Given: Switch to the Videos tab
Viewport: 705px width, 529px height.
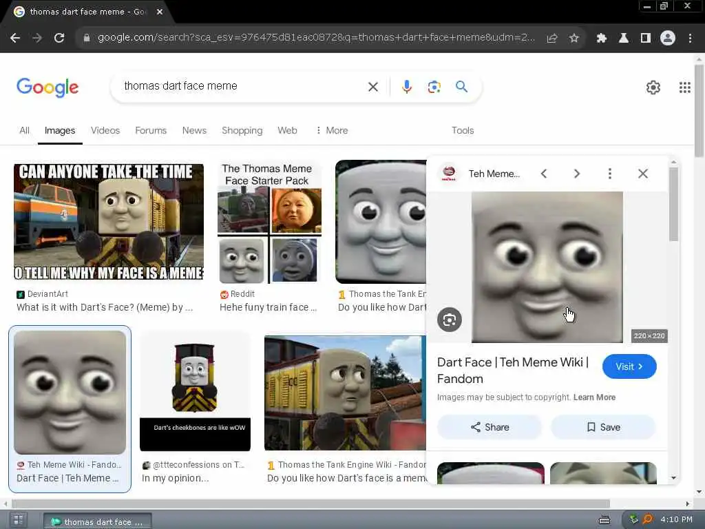Looking at the screenshot, I should (105, 130).
